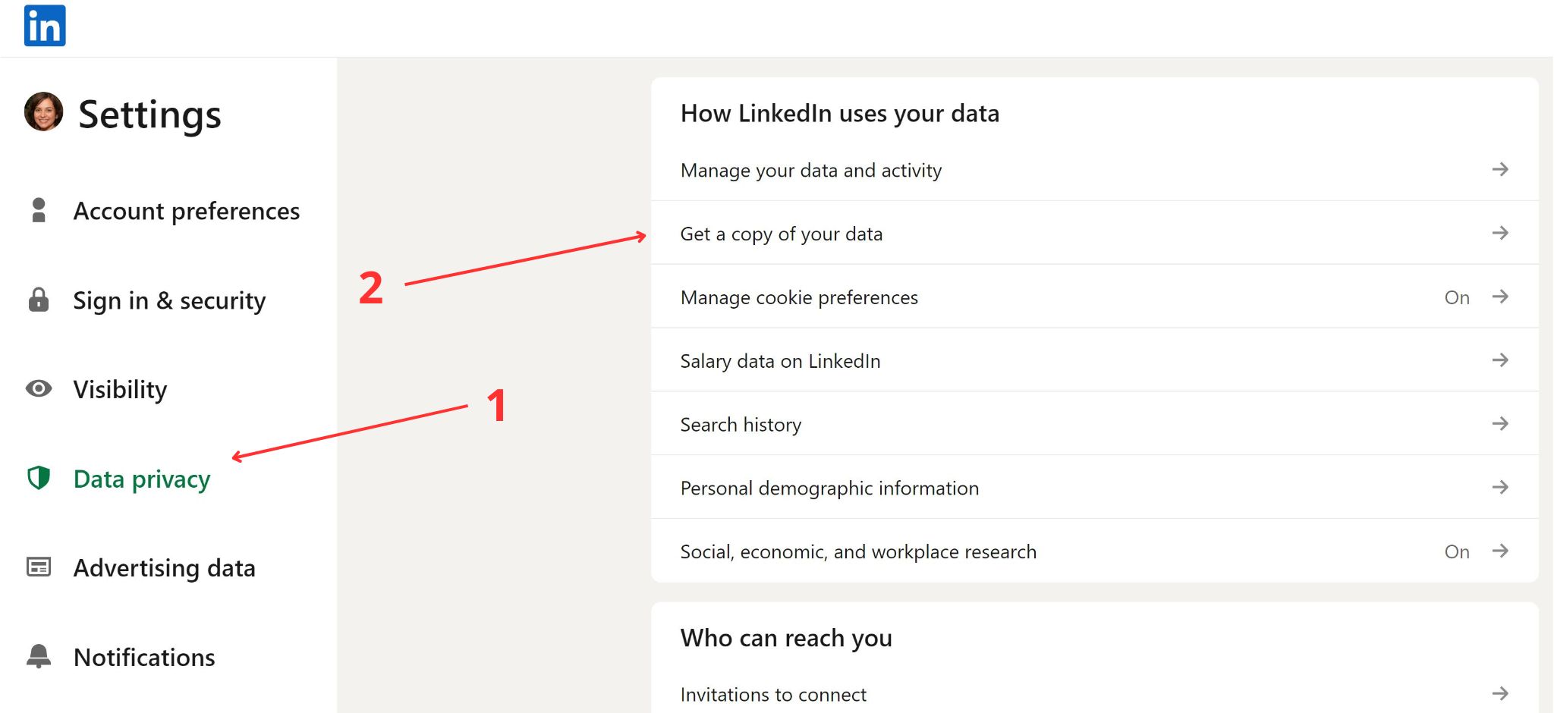Click the arrow beside Get a copy of your data
The height and width of the screenshot is (713, 1554).
[1499, 233]
